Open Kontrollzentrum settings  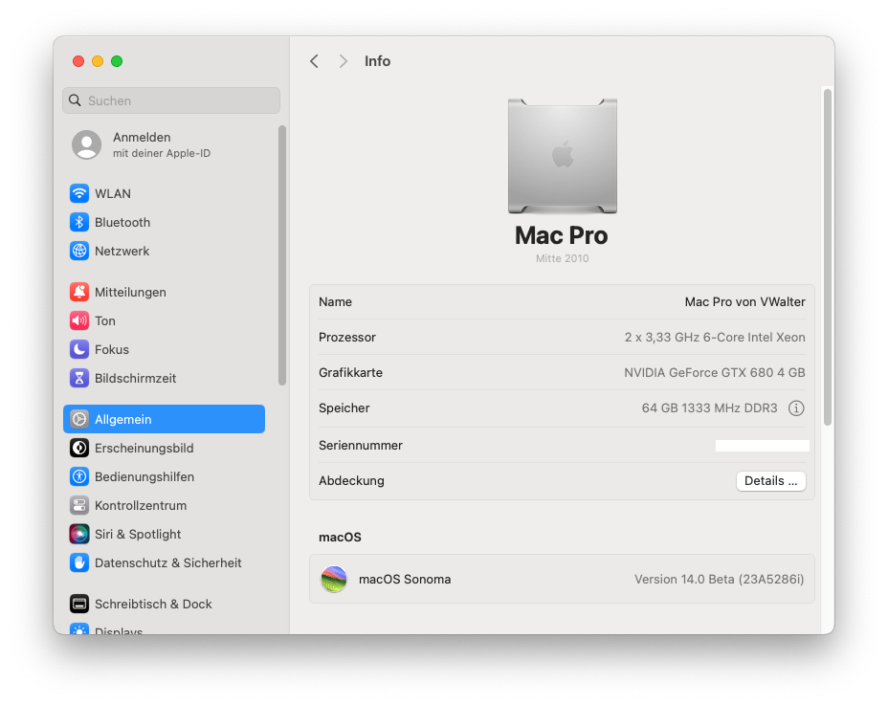point(164,505)
